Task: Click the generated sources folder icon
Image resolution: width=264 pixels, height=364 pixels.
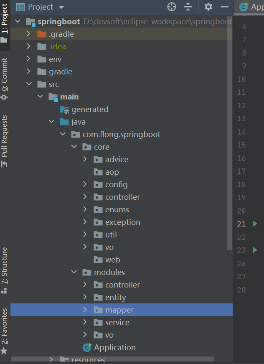Action: click(64, 109)
